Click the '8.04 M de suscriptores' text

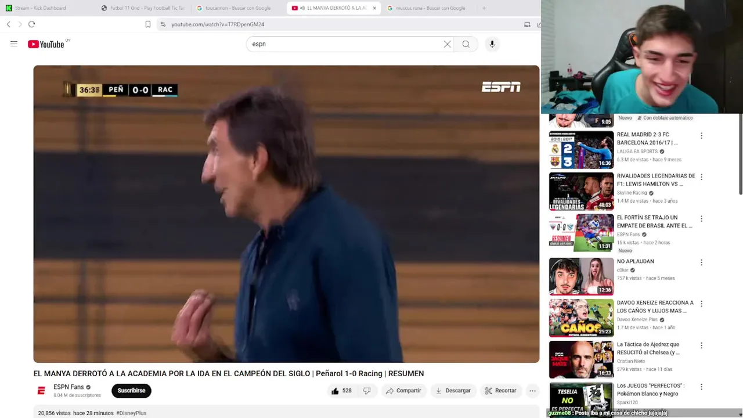tap(77, 395)
